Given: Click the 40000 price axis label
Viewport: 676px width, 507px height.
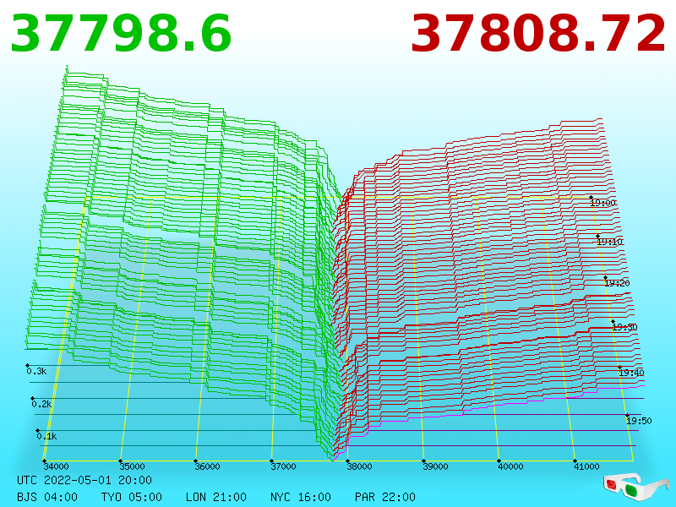Looking at the screenshot, I should point(511,466).
